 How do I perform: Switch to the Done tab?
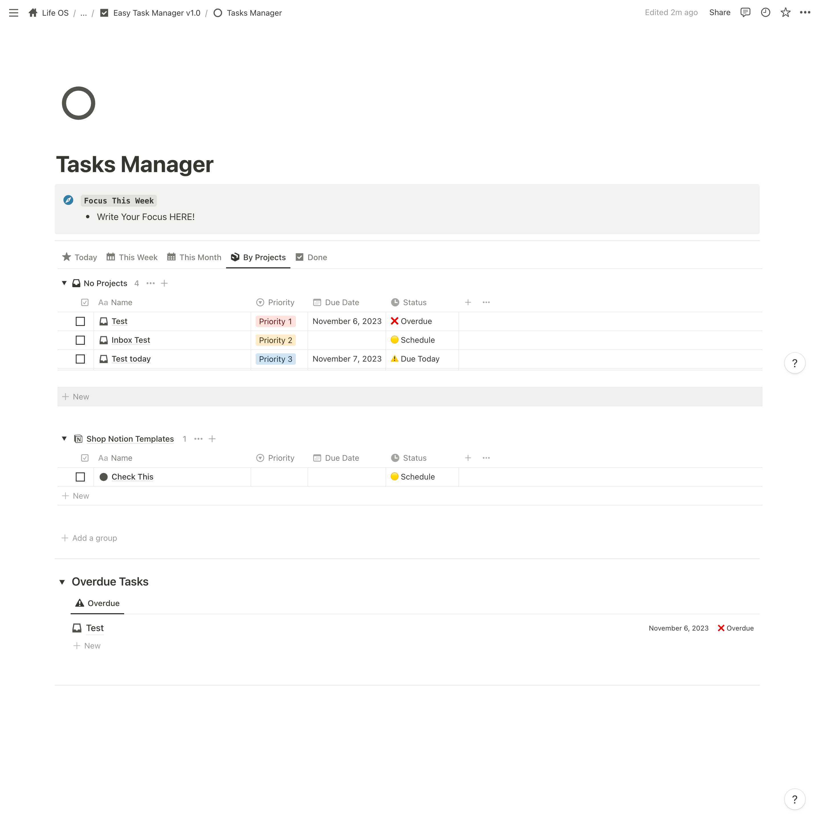[317, 257]
